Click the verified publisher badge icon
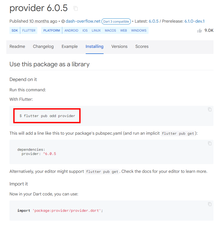This screenshot has width=224, height=227. click(63, 21)
